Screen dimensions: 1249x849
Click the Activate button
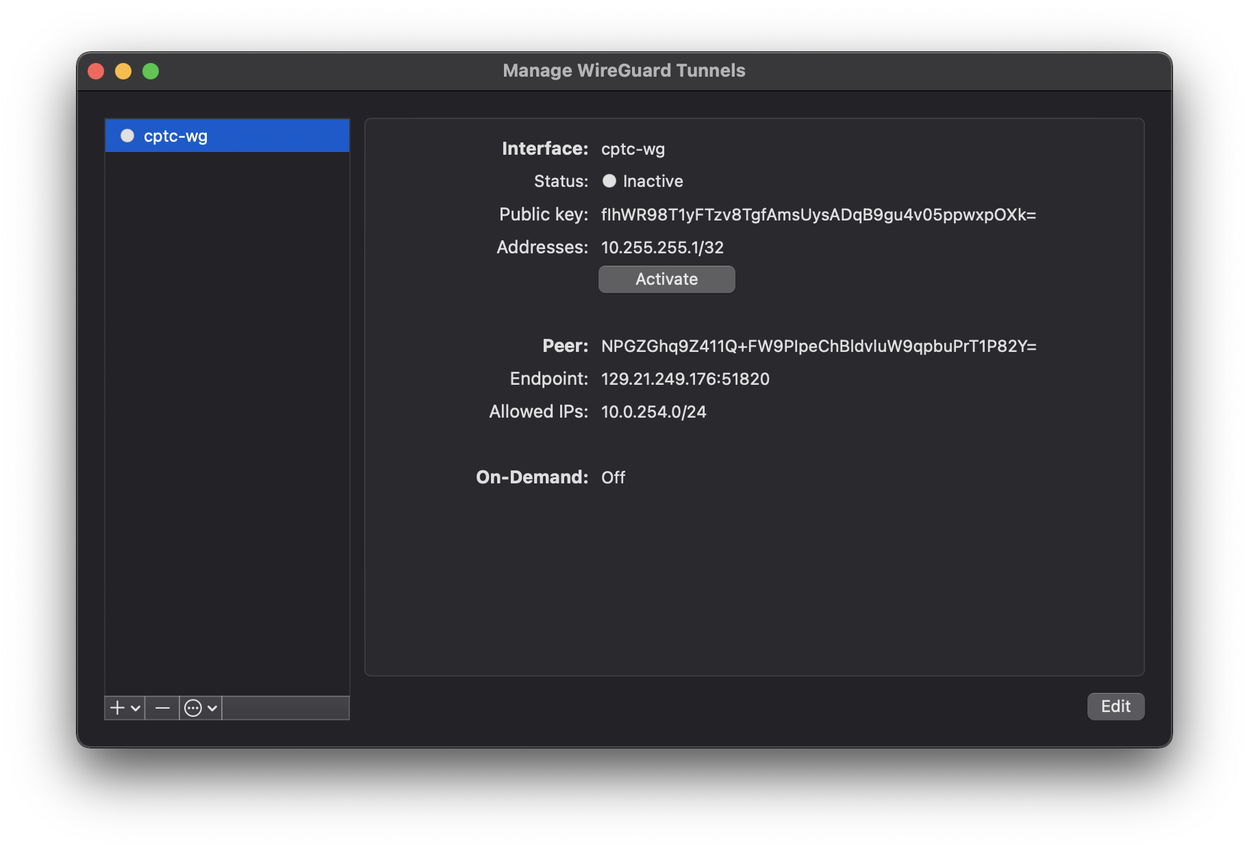[666, 279]
